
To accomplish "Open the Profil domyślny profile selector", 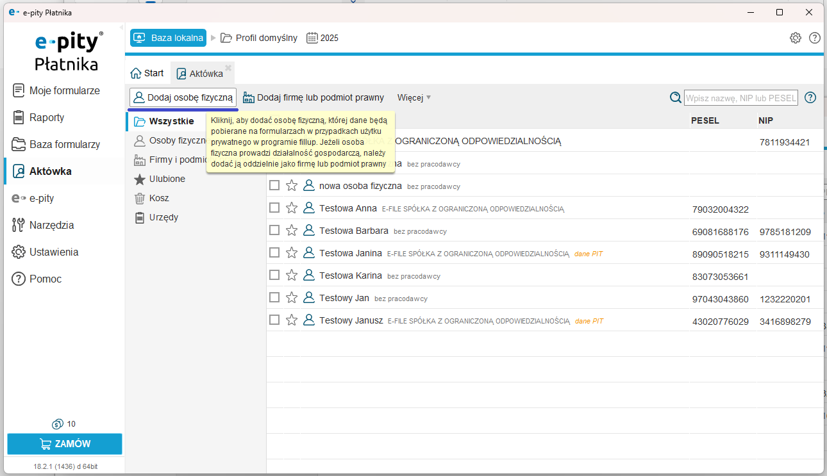I will coord(259,38).
